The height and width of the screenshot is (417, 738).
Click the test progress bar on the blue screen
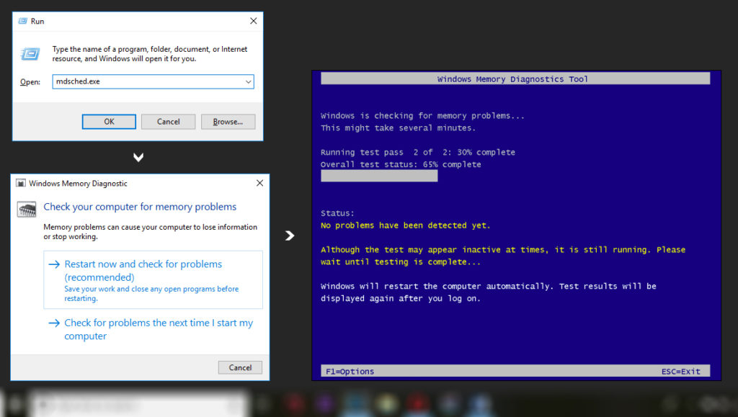pyautogui.click(x=378, y=175)
